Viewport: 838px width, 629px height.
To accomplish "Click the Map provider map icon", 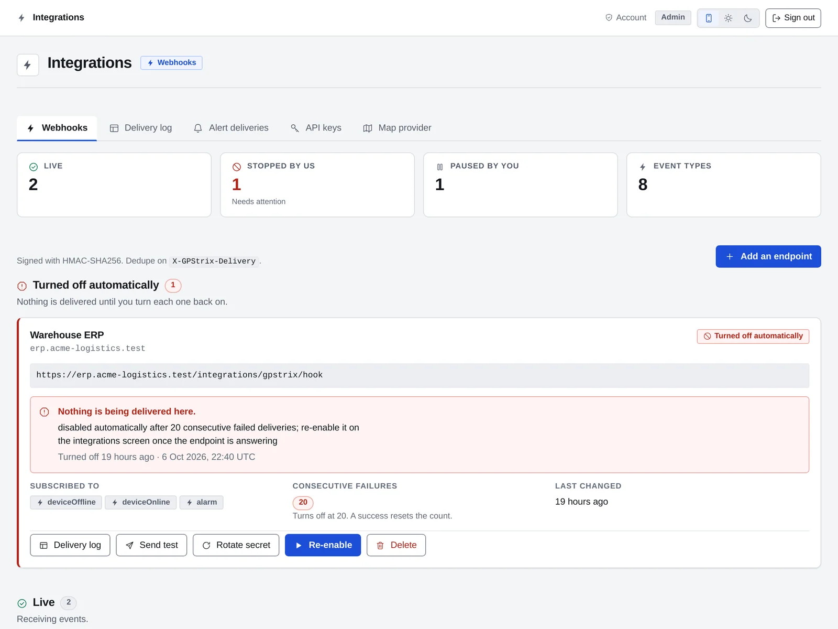I will pos(368,128).
